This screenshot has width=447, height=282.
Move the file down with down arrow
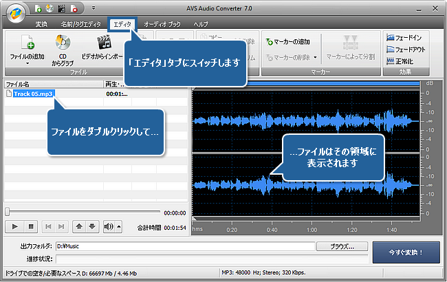click(92, 227)
